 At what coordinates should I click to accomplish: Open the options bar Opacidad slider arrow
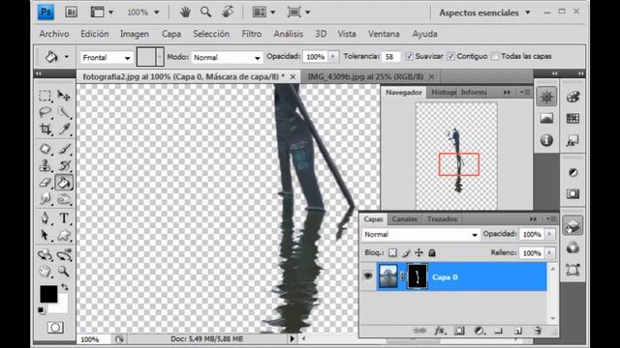coord(333,56)
